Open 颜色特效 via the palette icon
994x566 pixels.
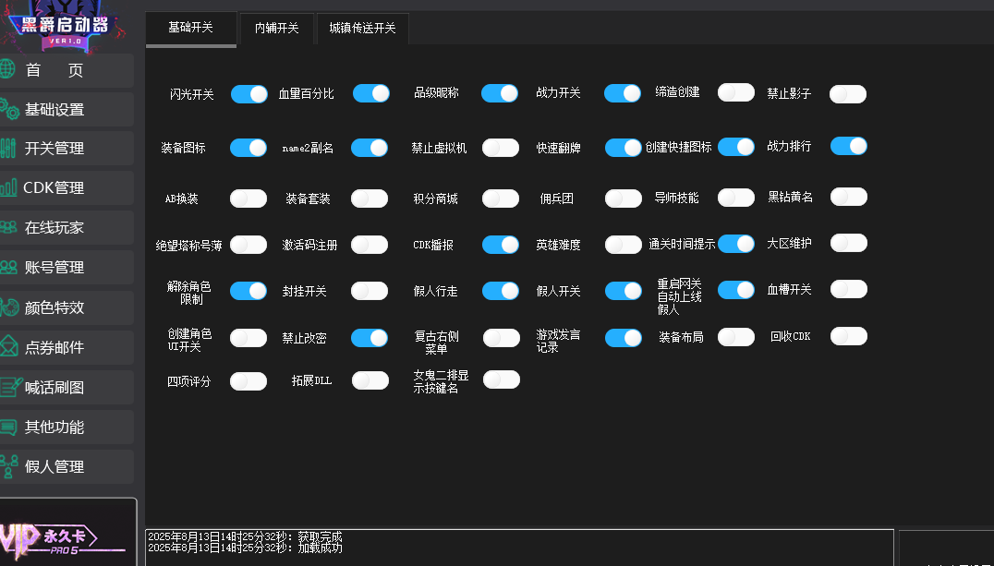[8, 307]
